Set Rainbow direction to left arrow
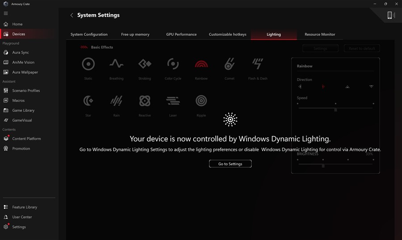The image size is (402, 240). point(300,87)
